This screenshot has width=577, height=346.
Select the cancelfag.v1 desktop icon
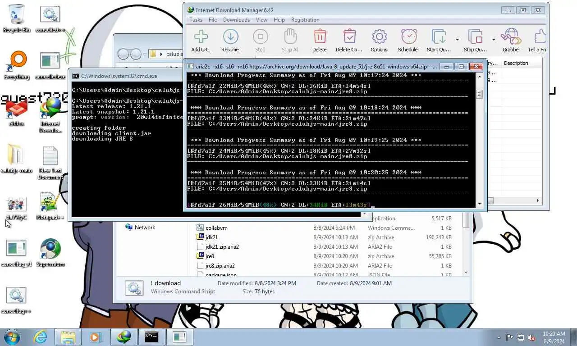coord(17,253)
